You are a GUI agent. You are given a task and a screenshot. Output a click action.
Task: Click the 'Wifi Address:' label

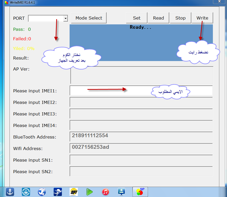(28, 149)
